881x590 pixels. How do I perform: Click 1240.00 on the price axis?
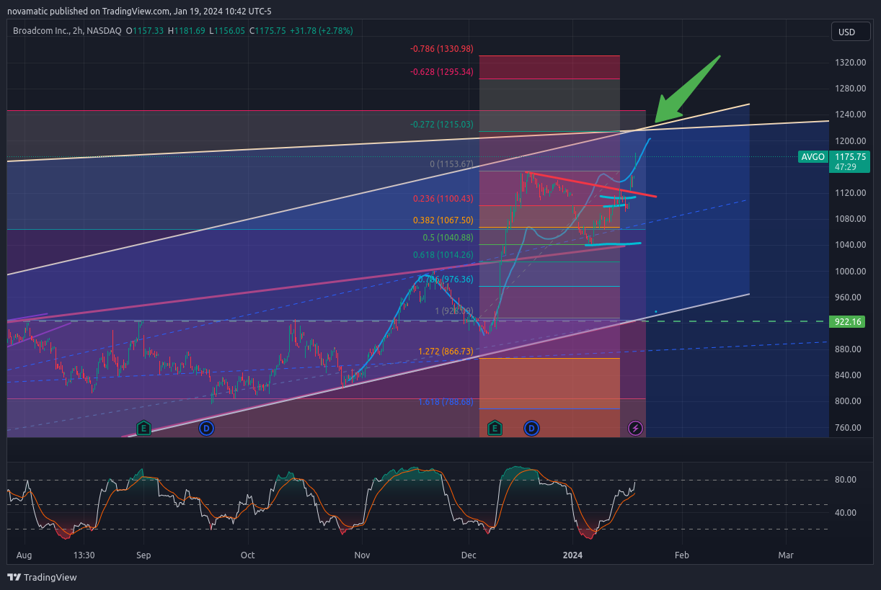851,115
